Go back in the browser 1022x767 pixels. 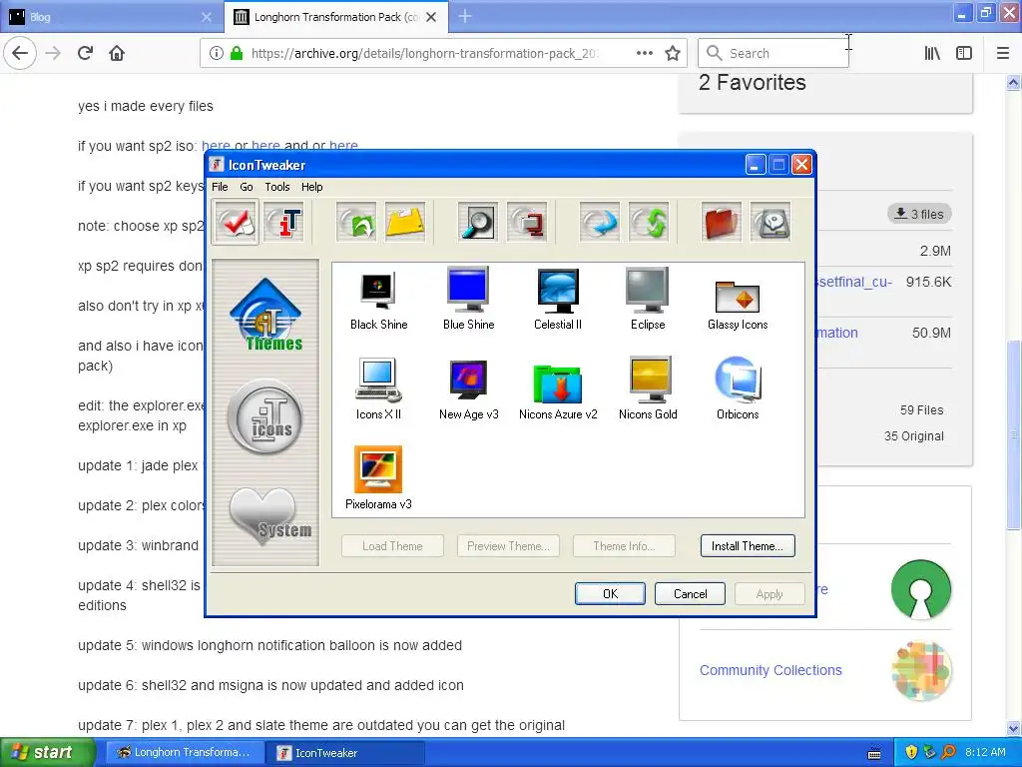pyautogui.click(x=20, y=53)
